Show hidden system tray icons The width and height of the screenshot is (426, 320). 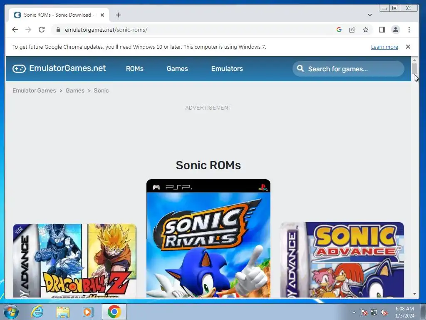(354, 312)
